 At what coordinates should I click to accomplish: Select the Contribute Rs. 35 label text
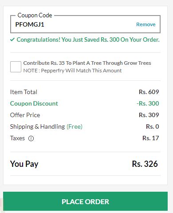tap(87, 63)
